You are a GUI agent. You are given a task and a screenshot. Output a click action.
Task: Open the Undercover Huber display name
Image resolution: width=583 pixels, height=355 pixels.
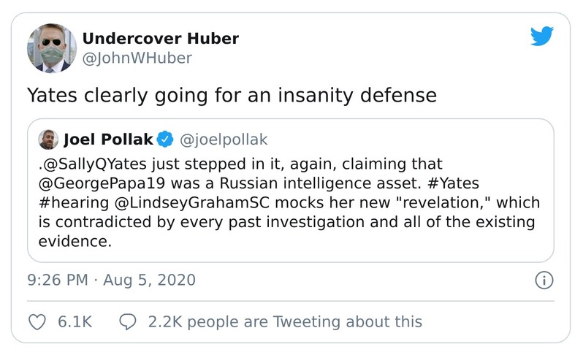coord(160,39)
